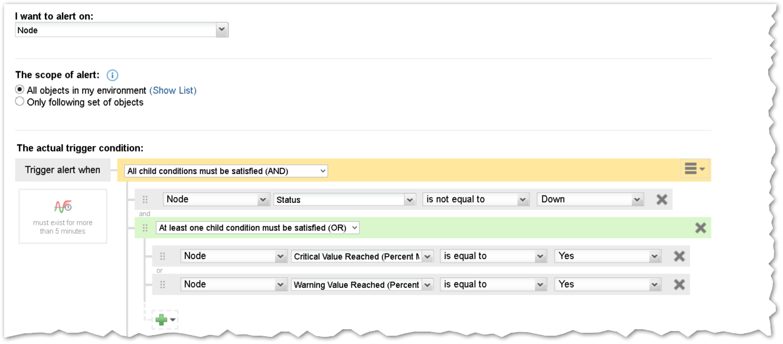Open the OR child condition dropdown

pyautogui.click(x=257, y=228)
